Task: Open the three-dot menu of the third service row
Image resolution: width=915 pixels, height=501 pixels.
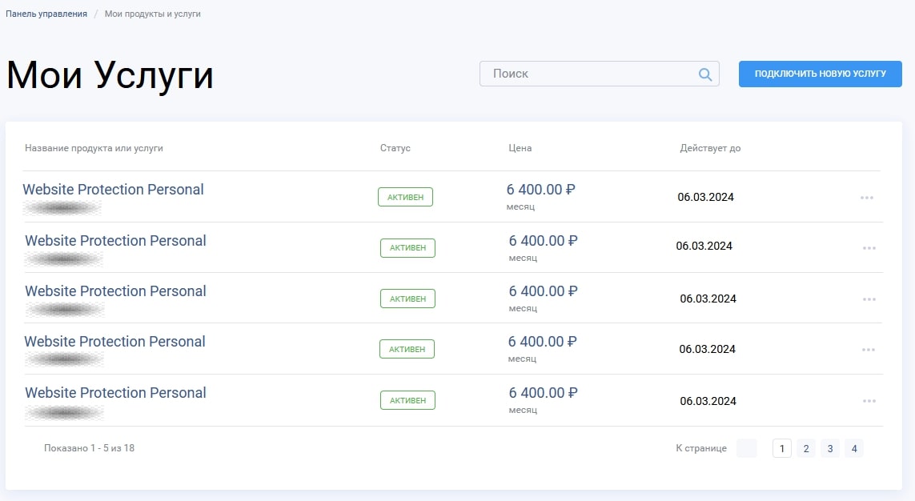Action: 869,299
